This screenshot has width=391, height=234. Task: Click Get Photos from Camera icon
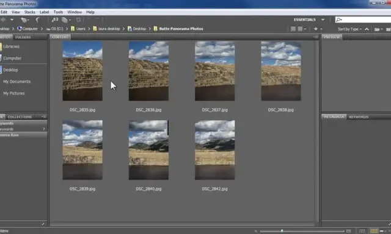(54, 19)
